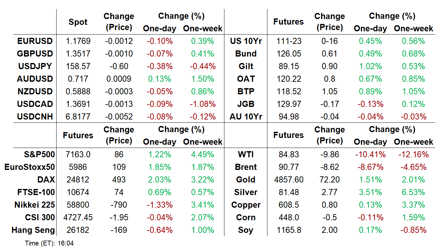
Task: Click the BTP price change 1.05
Action: coord(329,91)
